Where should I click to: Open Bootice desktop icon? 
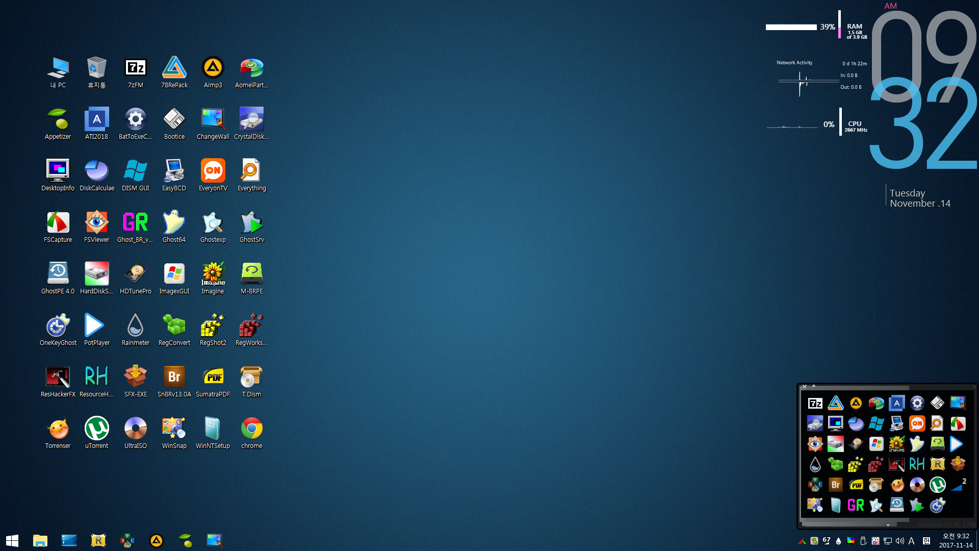coord(174,124)
